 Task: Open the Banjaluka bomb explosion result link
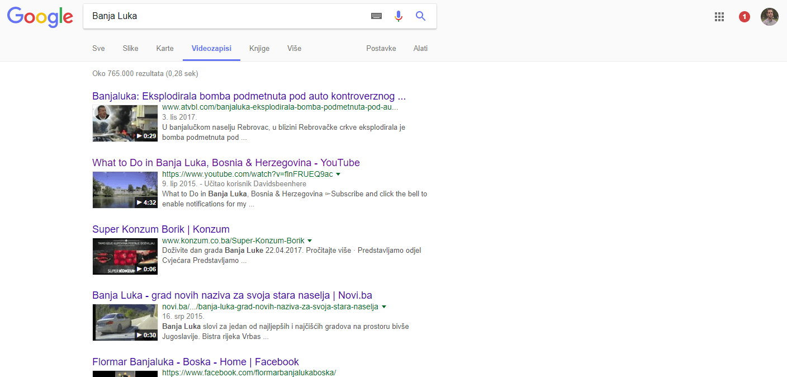[x=249, y=96]
